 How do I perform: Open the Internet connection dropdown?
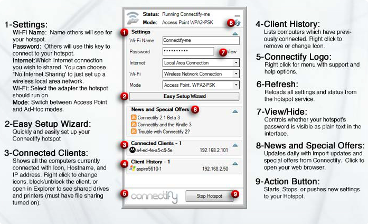[x=201, y=63]
